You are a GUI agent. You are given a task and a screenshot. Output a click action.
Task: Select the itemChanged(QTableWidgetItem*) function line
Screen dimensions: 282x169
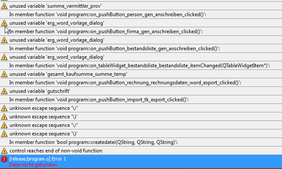(140, 66)
